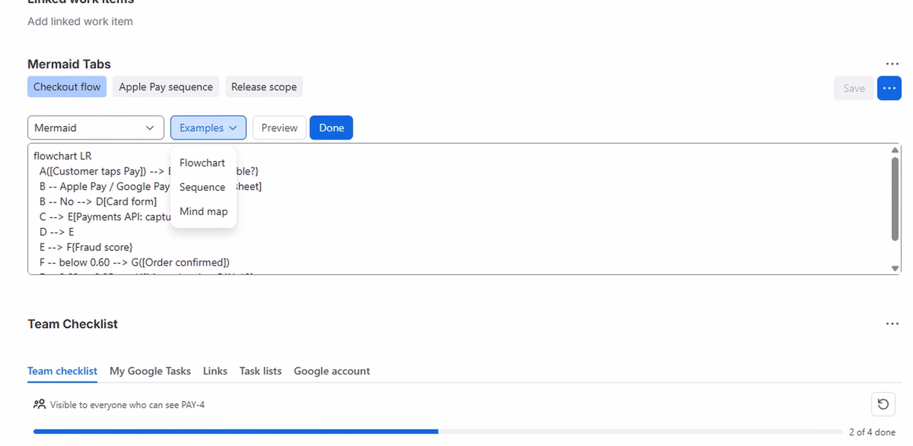
Task: Click the 'C --> E[Payments API' code line
Action: 105,217
